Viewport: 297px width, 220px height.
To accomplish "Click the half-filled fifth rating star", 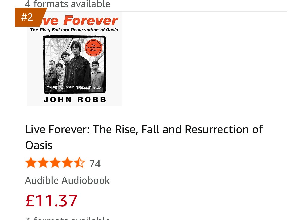I will pos(79,162).
